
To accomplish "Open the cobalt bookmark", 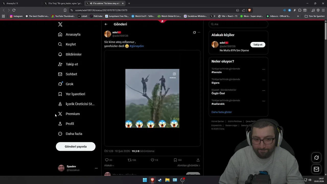I will coord(83,16).
